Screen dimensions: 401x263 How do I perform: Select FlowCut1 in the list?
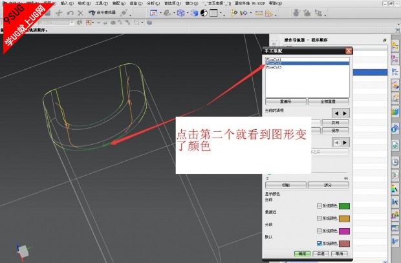tap(307, 59)
